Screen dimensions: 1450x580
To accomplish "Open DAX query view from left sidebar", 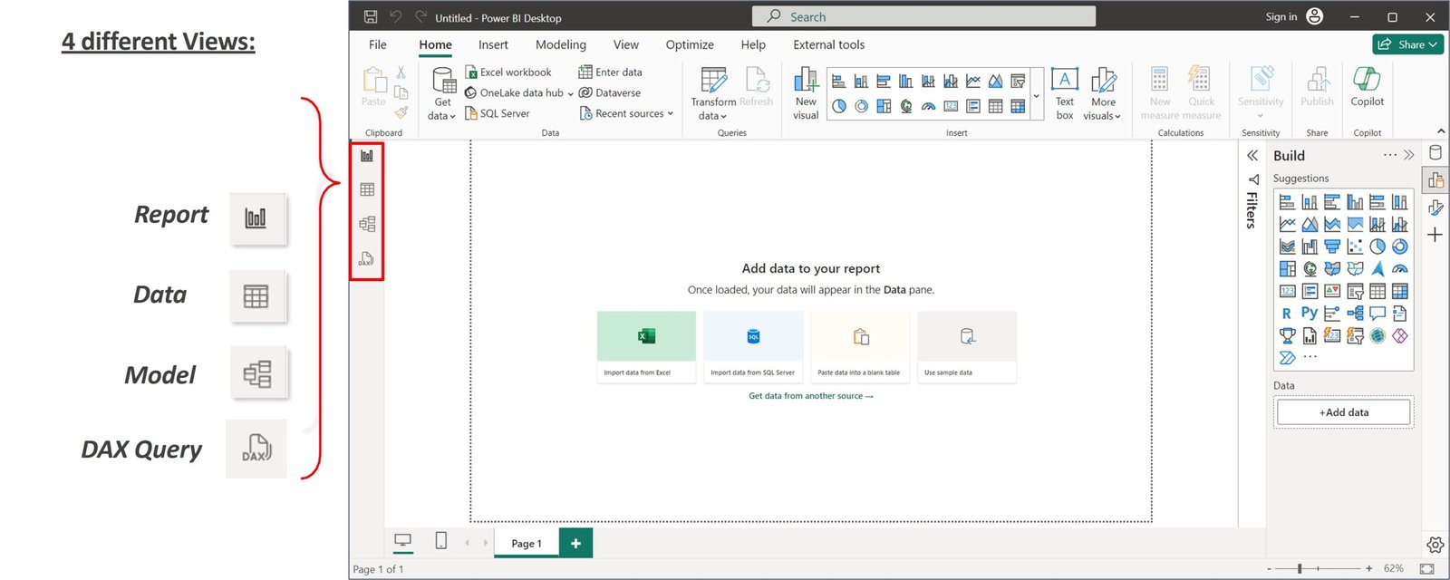I will [x=366, y=259].
